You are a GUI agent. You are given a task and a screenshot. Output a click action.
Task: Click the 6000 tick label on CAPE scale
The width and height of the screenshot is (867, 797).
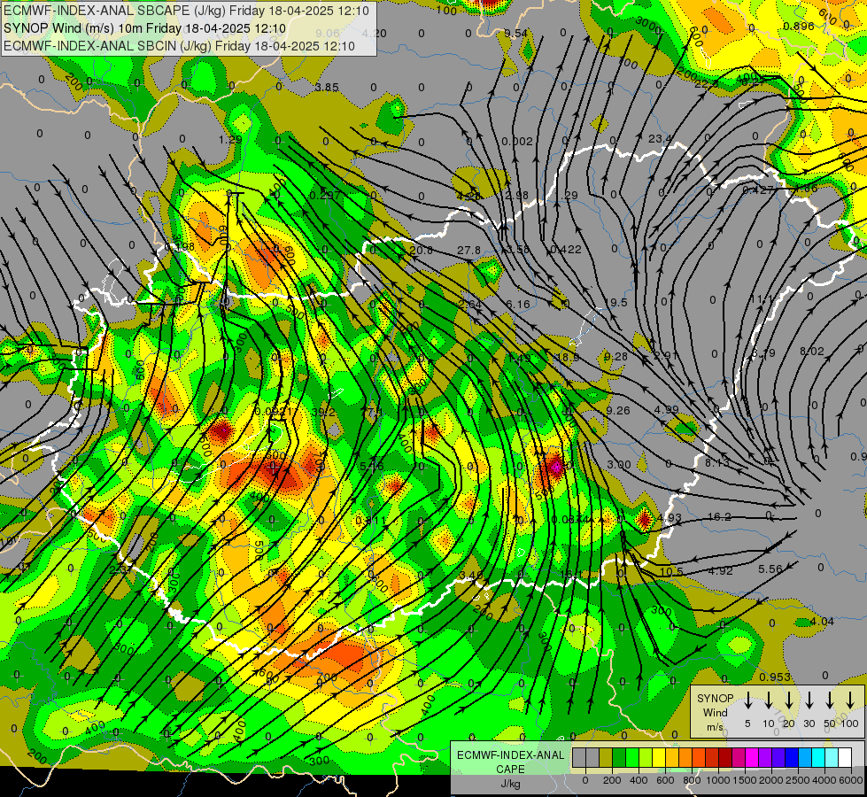[x=851, y=780]
